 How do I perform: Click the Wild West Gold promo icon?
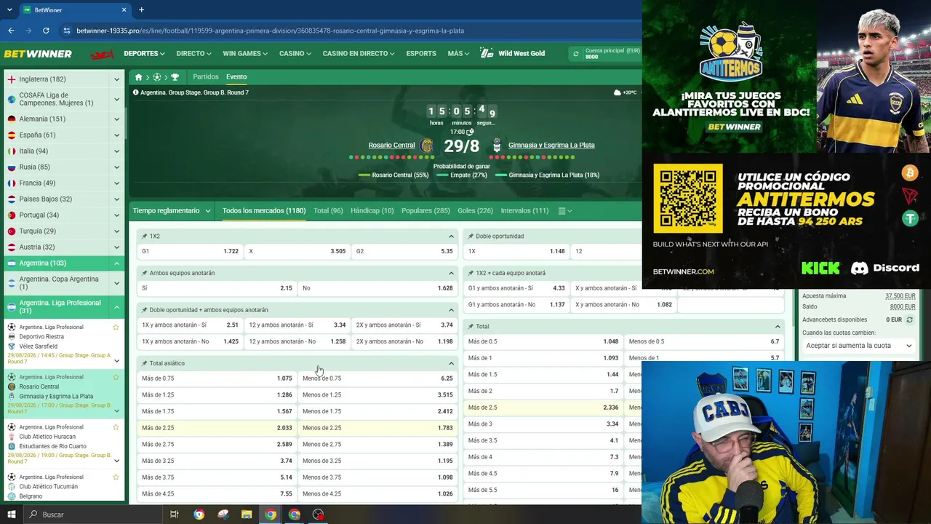click(487, 53)
